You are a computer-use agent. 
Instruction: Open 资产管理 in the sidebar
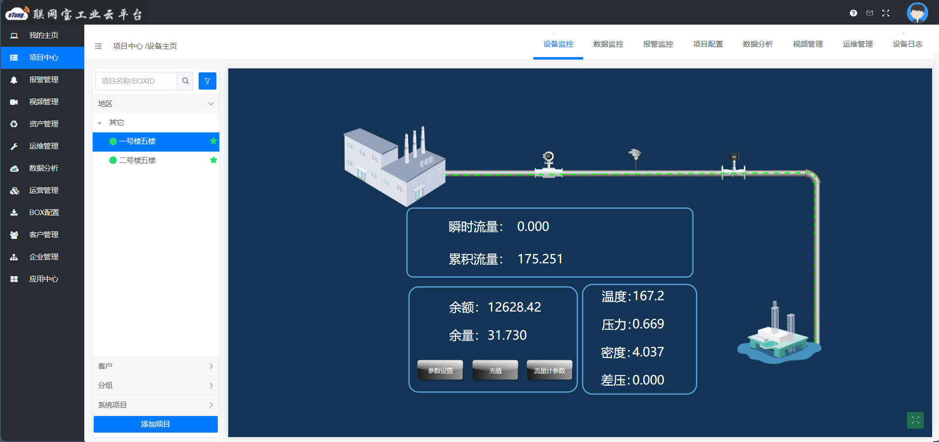(x=42, y=124)
